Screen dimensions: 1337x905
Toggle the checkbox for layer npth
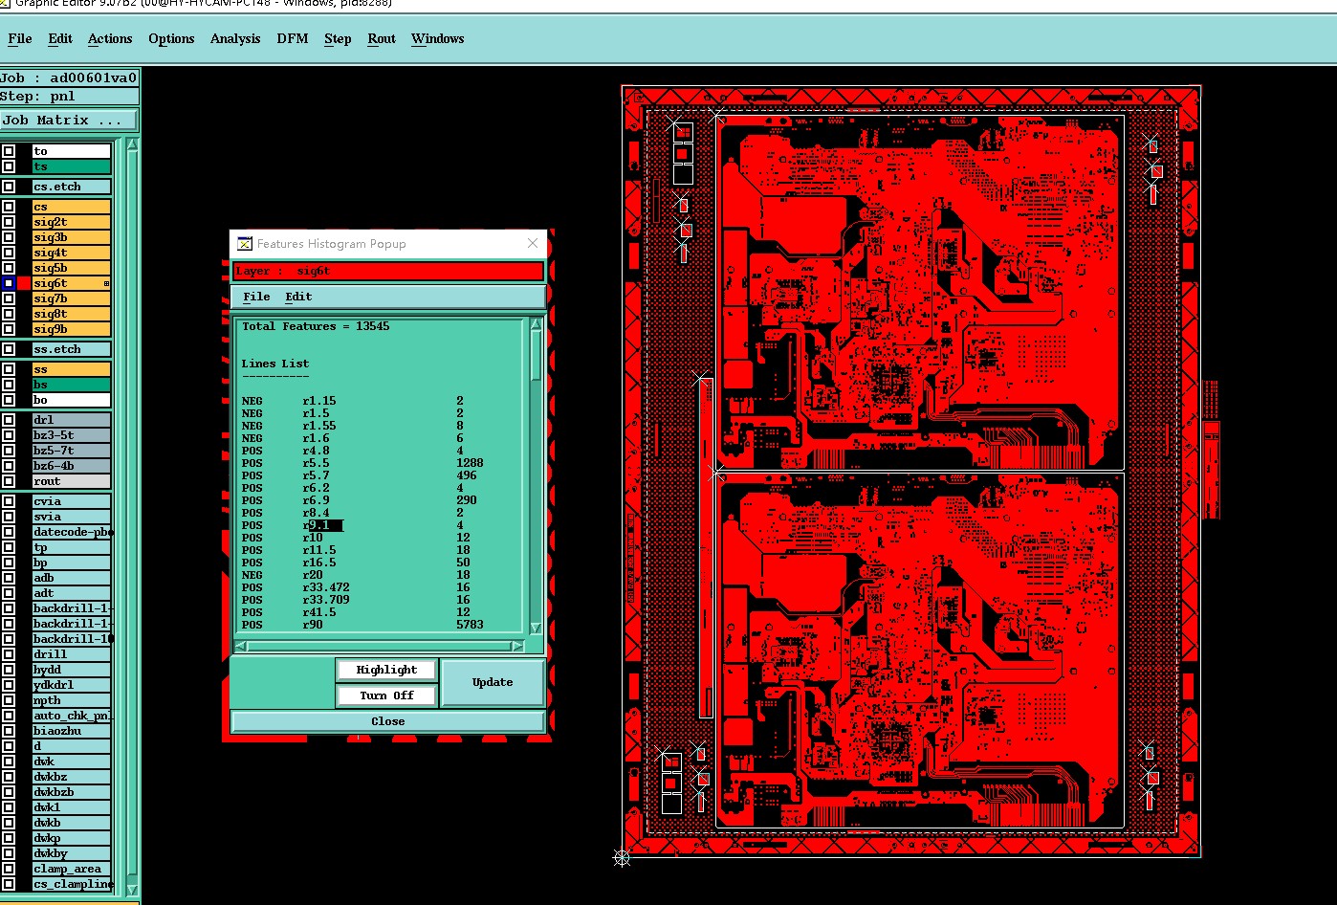(9, 700)
